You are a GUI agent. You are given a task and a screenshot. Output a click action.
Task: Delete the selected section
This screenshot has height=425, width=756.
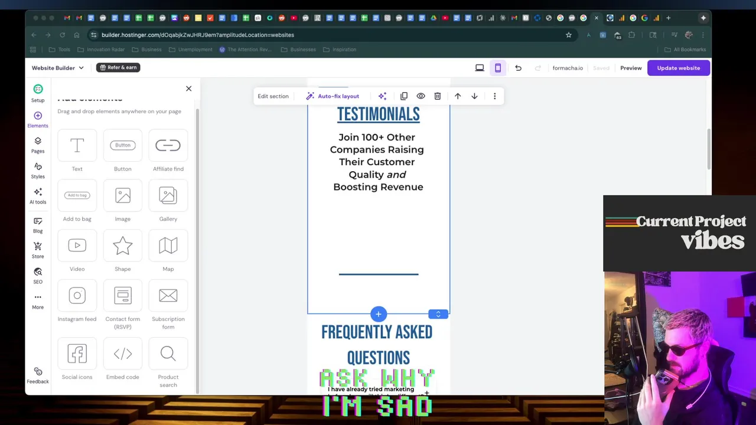pyautogui.click(x=438, y=96)
